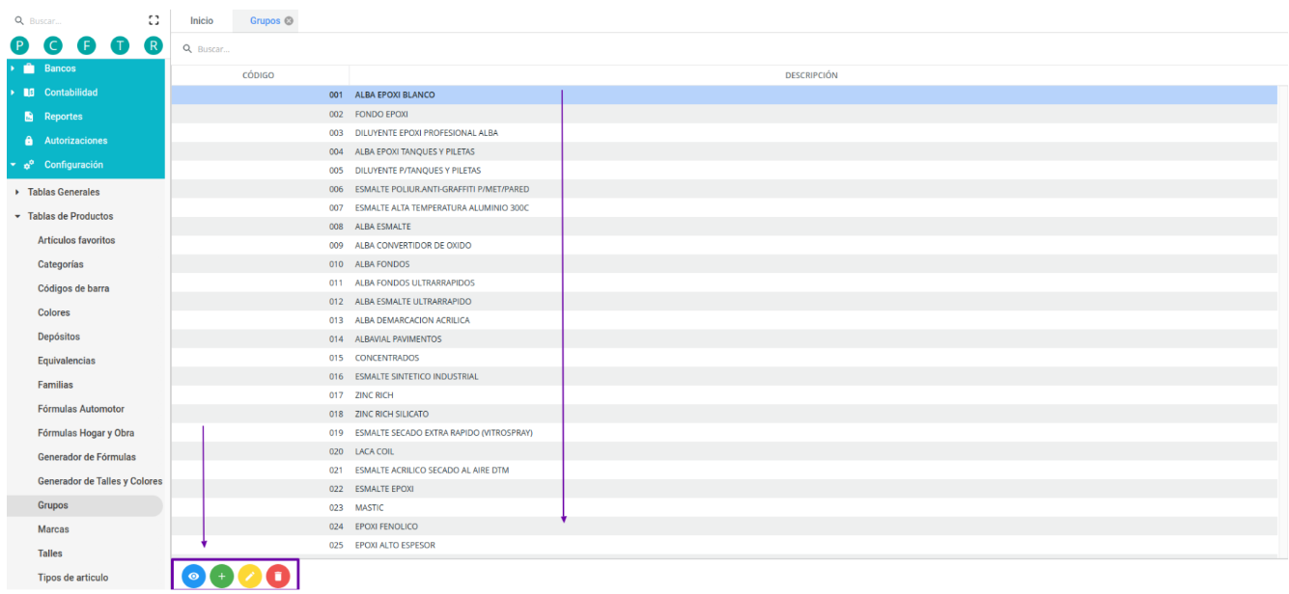Open Familias in the sidebar

pyautogui.click(x=56, y=385)
